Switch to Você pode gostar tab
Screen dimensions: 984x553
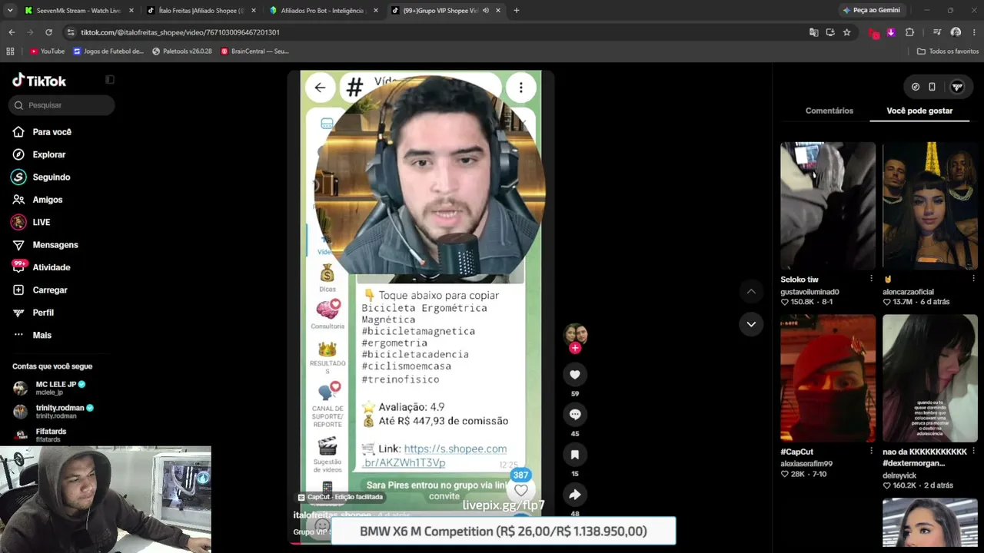(x=919, y=111)
